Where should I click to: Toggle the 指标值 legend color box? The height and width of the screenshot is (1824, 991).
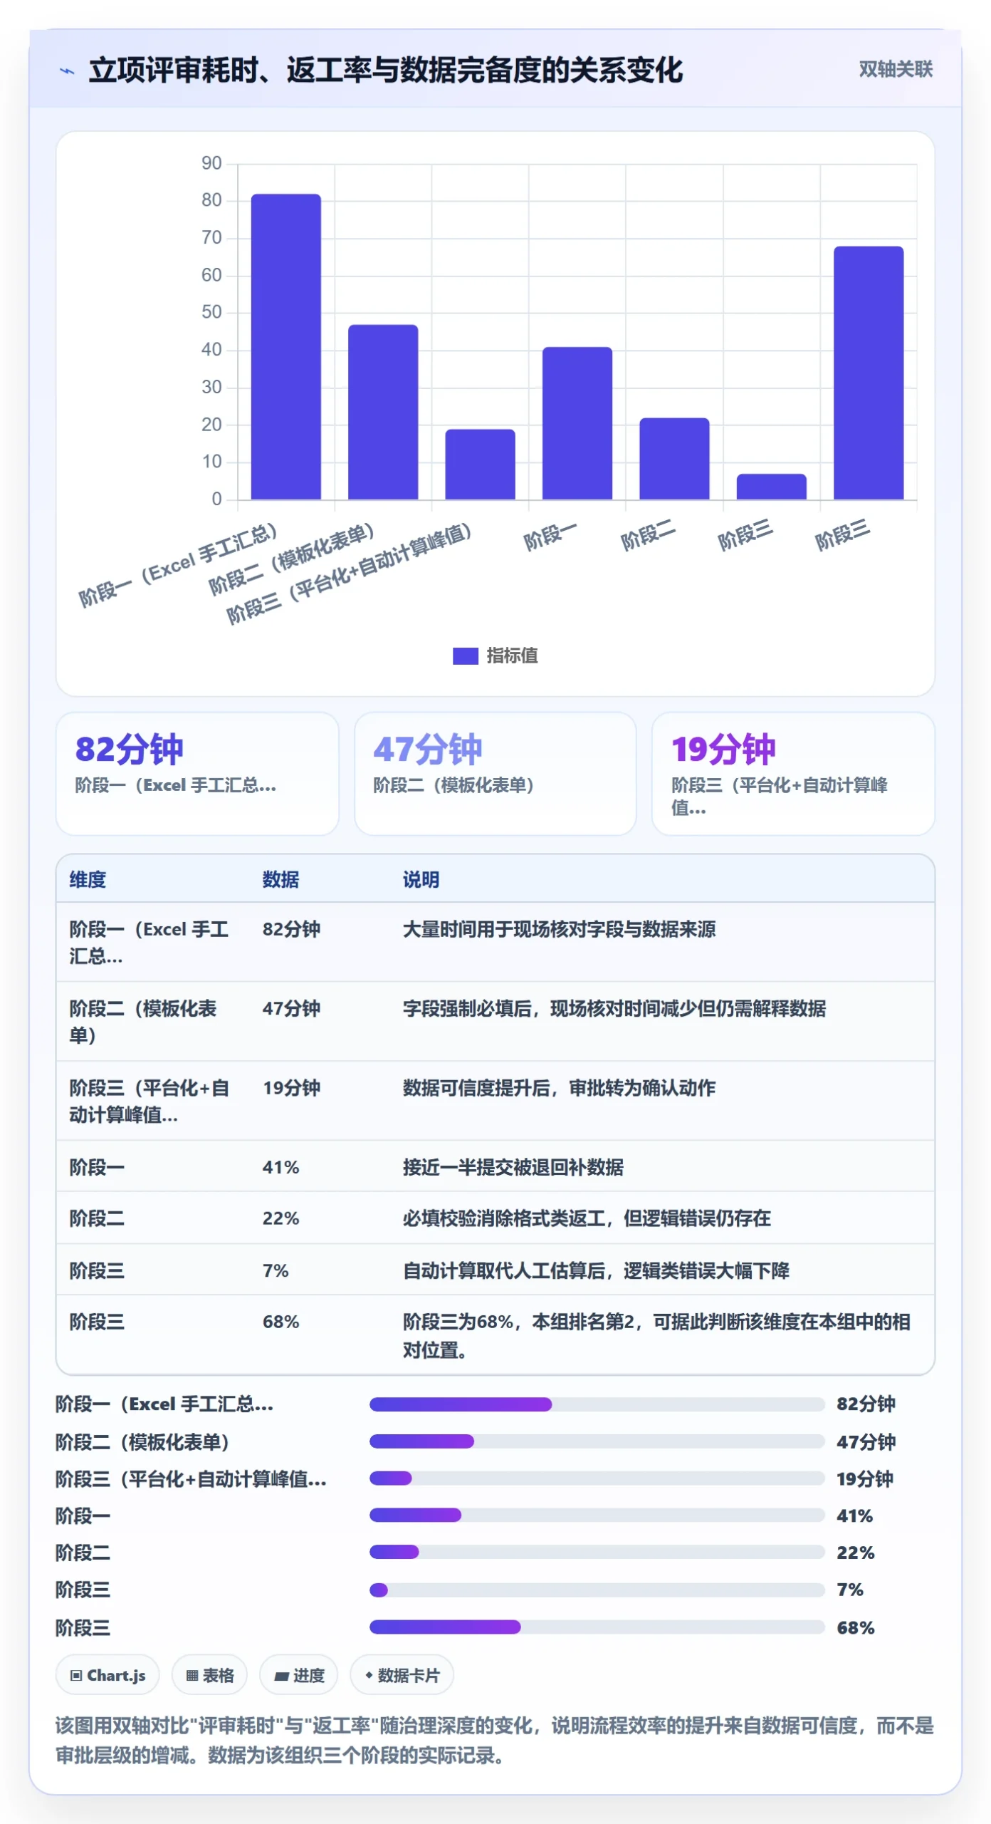tap(465, 655)
